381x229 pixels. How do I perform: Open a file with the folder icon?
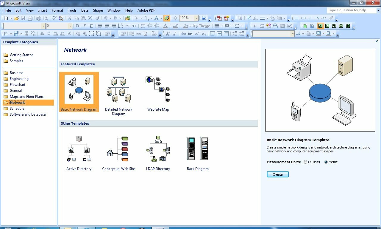pos(16,18)
